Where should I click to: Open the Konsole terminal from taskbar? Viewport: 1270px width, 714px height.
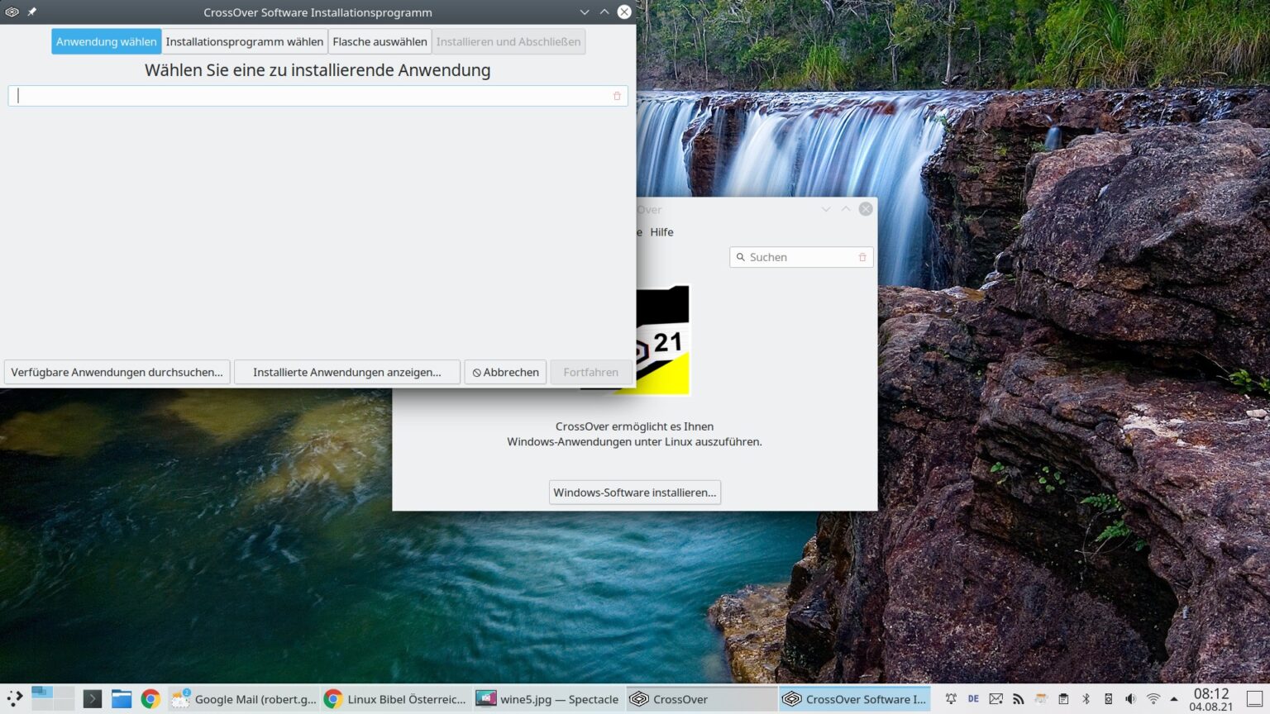[92, 698]
